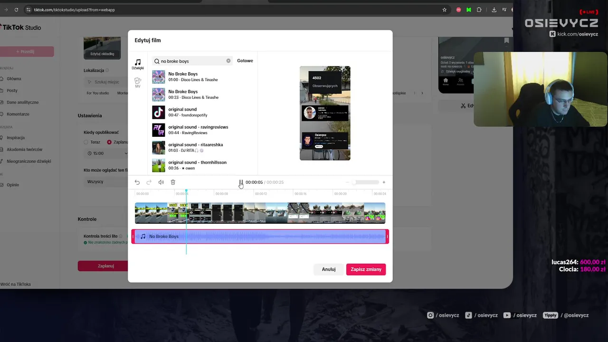Click the video clip filmstrip track
This screenshot has height=342, width=608.
[x=260, y=213]
